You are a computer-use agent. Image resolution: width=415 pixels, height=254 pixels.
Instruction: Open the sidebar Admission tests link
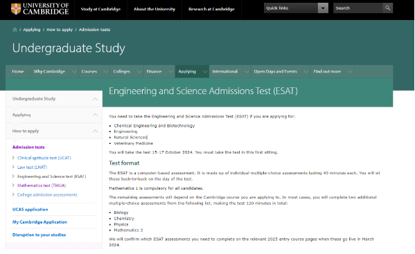[x=28, y=147]
